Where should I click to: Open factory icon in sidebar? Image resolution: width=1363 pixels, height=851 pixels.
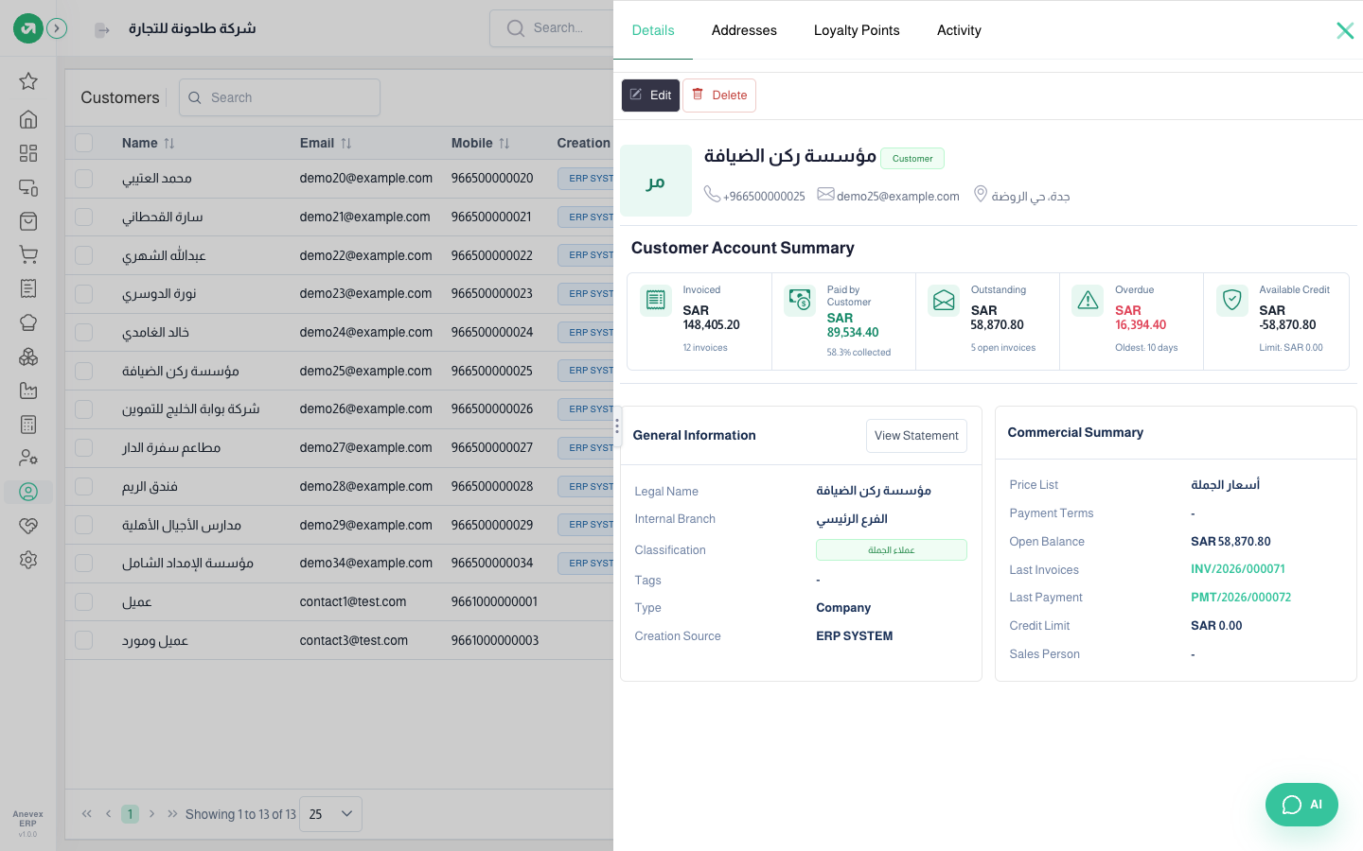click(28, 391)
